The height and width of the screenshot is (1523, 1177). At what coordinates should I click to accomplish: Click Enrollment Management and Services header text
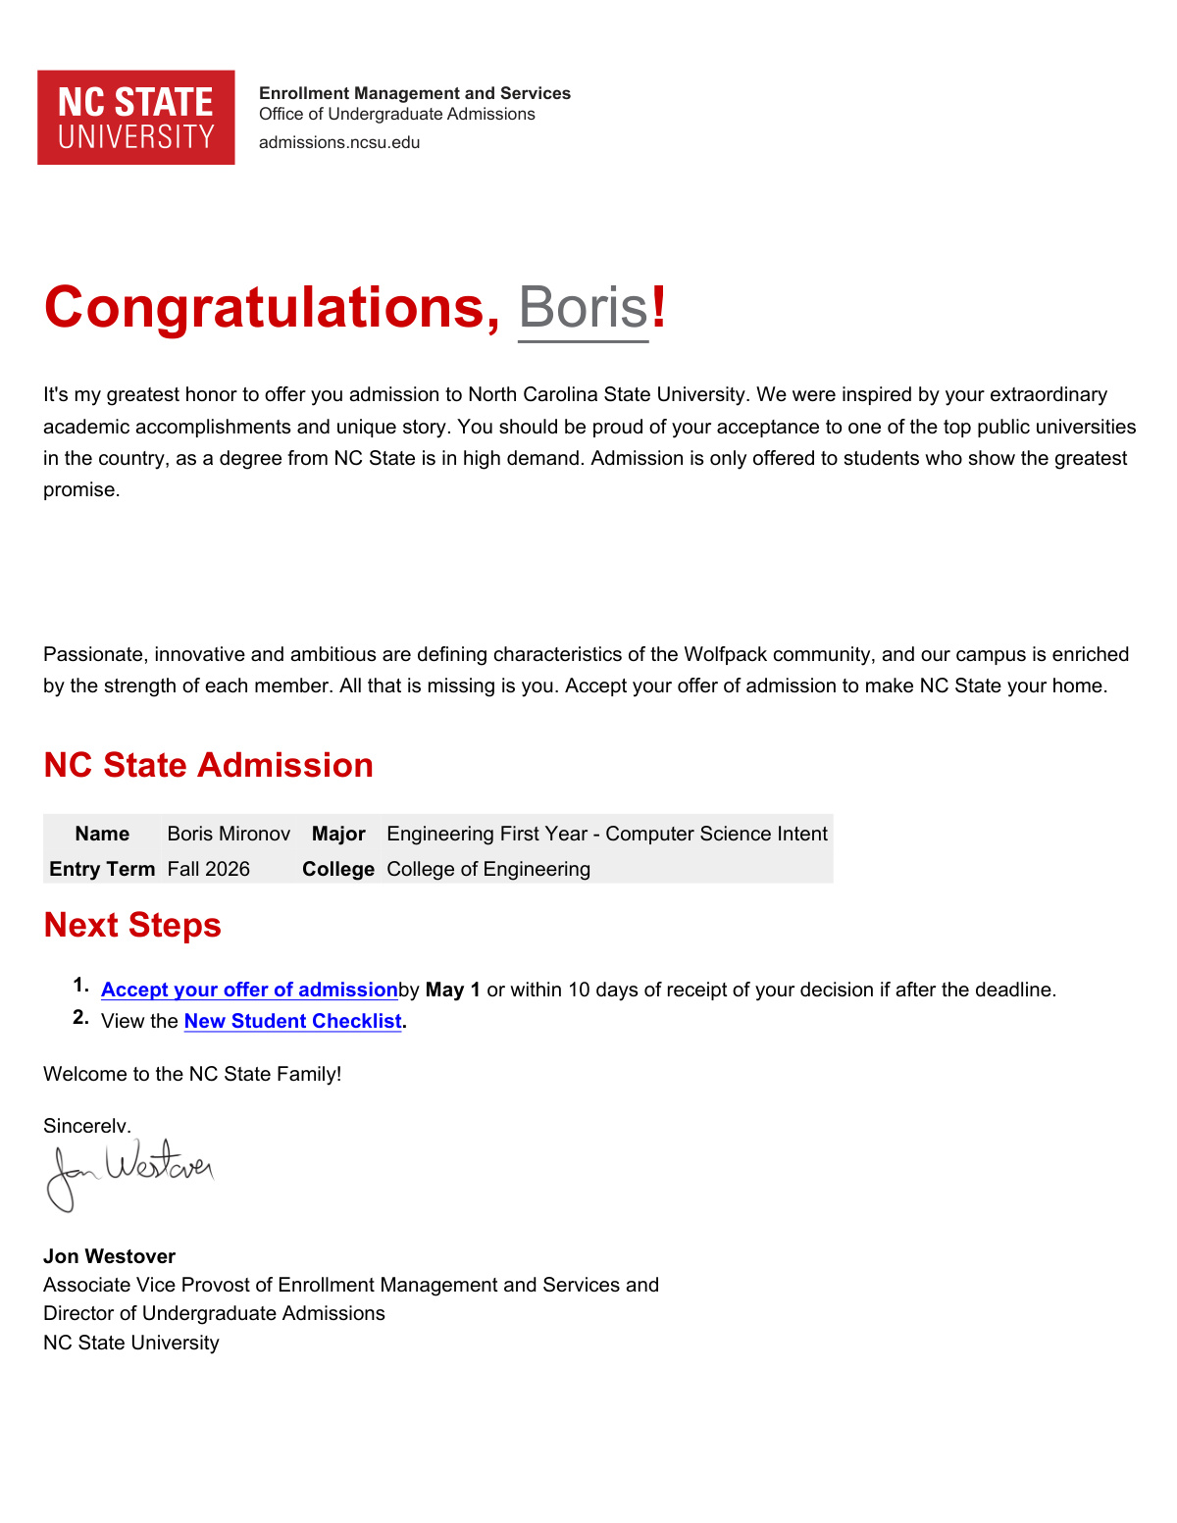[415, 93]
